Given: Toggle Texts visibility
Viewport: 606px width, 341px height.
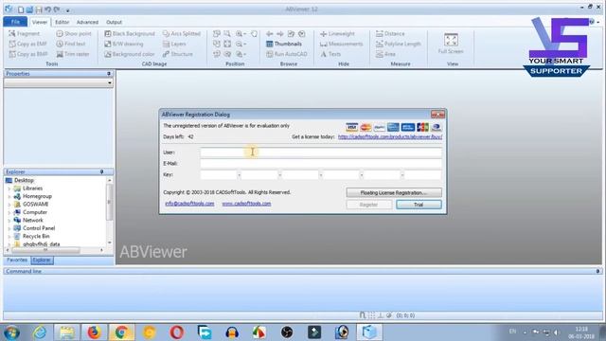Looking at the screenshot, I should click(x=330, y=54).
